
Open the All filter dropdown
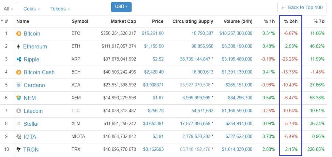pyautogui.click(x=8, y=9)
